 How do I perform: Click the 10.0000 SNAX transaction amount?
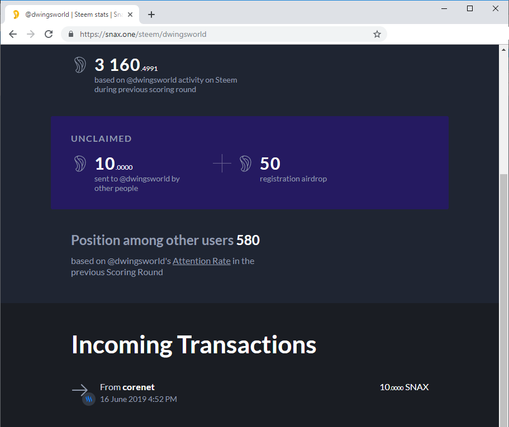click(x=404, y=387)
